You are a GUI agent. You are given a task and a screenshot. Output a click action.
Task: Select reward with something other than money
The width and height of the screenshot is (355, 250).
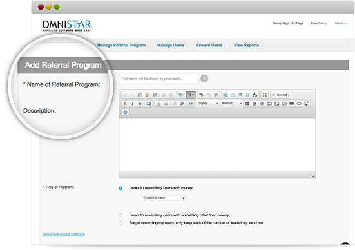(x=120, y=215)
